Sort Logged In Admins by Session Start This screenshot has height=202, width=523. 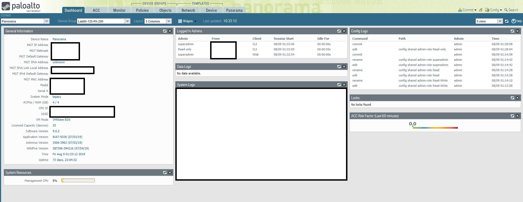[284, 39]
